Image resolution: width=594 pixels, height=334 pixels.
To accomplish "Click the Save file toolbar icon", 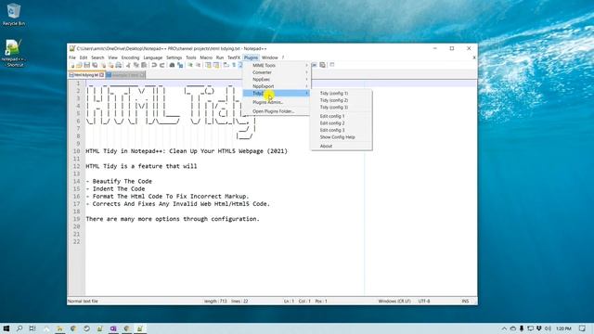I will (x=87, y=65).
